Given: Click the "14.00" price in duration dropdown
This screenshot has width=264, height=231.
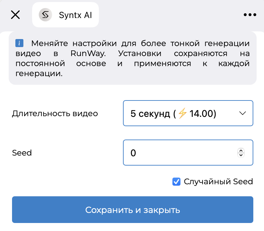Looking at the screenshot, I should [x=203, y=114].
